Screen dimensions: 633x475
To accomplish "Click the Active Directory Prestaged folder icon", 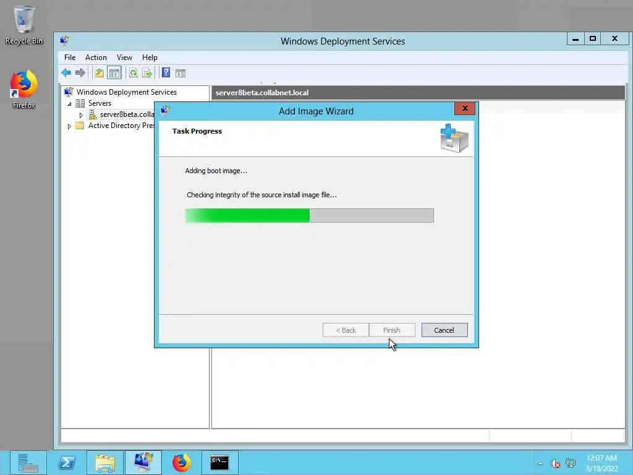I will click(x=80, y=126).
